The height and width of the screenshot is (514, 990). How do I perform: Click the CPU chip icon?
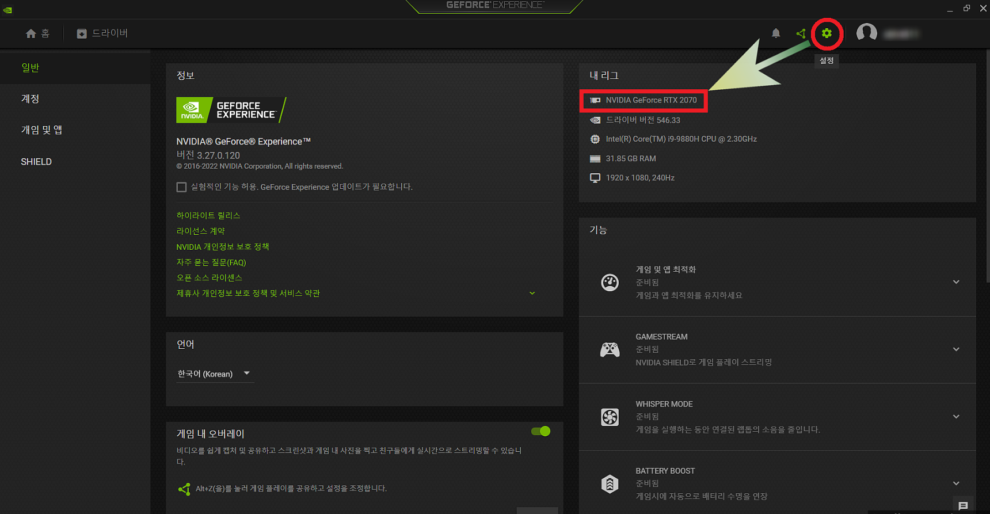click(595, 139)
